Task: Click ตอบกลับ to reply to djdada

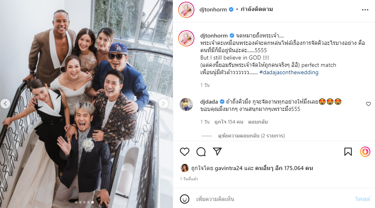Action: (258, 122)
